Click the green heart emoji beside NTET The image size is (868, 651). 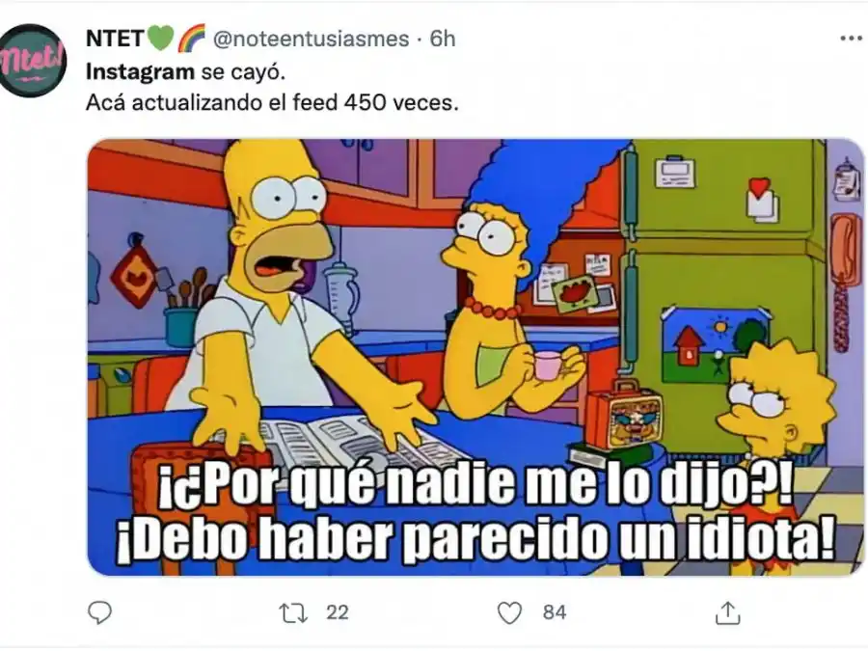tap(160, 39)
